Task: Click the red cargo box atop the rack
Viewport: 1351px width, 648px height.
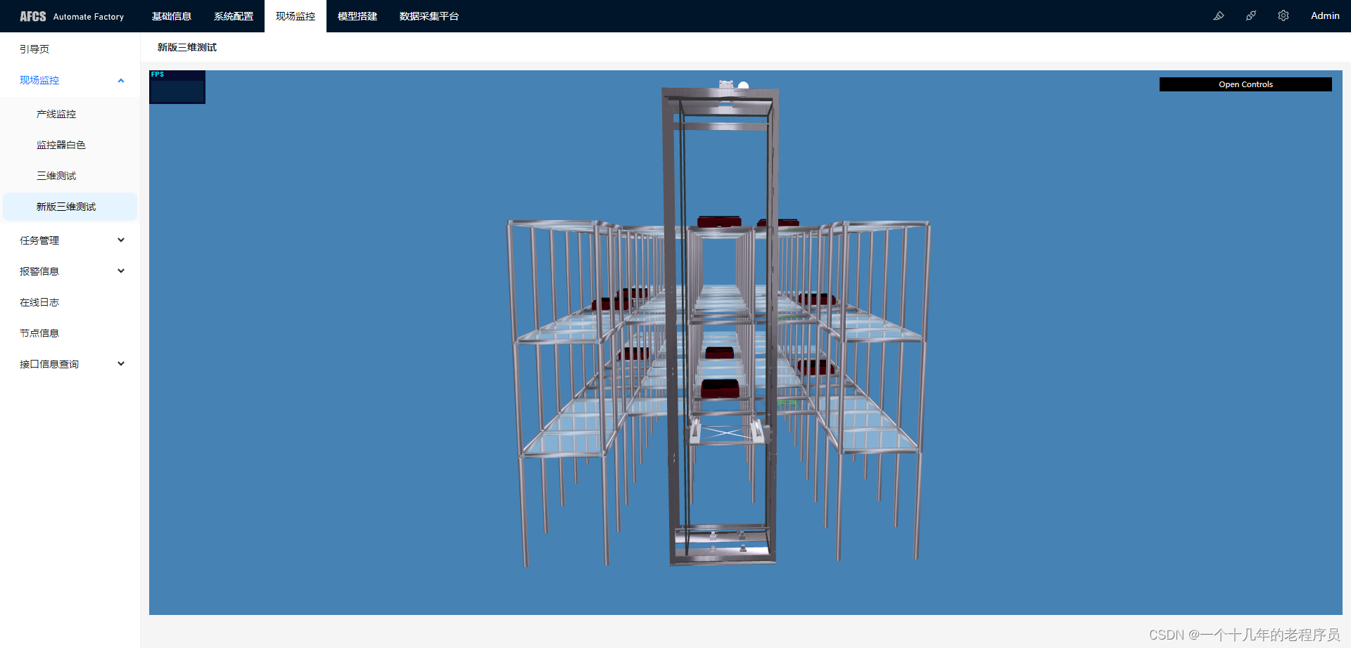Action: [719, 221]
